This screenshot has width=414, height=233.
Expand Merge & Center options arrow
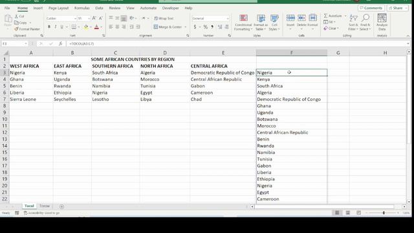186,27
